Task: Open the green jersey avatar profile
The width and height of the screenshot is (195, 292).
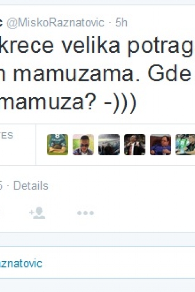Action: 57,144
